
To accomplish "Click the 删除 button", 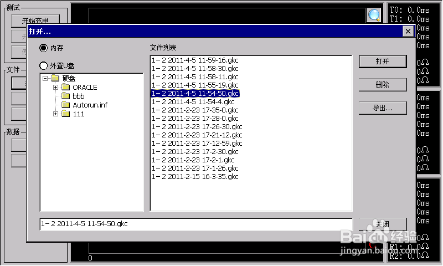I will [x=383, y=85].
